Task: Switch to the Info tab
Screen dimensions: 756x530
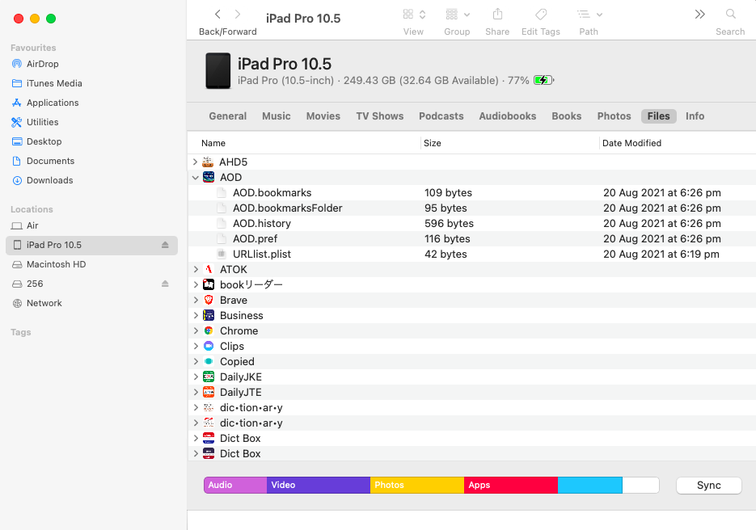Action: tap(695, 116)
